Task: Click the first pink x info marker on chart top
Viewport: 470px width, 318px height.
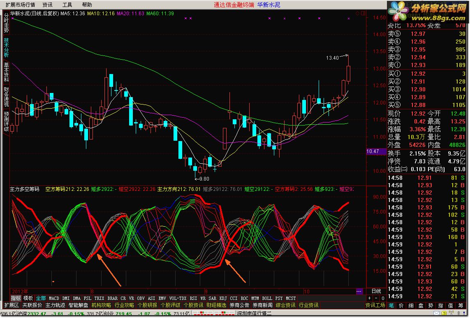Action: pyautogui.click(x=186, y=18)
